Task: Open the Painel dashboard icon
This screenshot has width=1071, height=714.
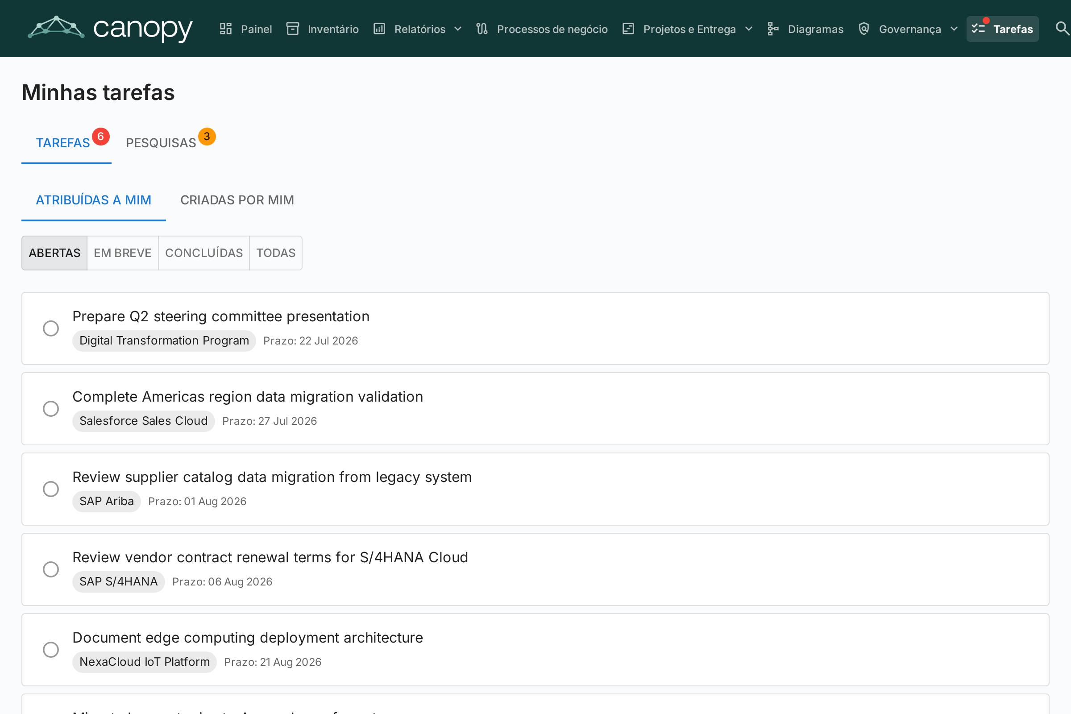Action: pyautogui.click(x=225, y=29)
